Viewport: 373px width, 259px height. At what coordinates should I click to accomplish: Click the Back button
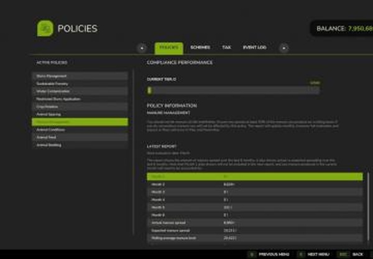(351, 254)
